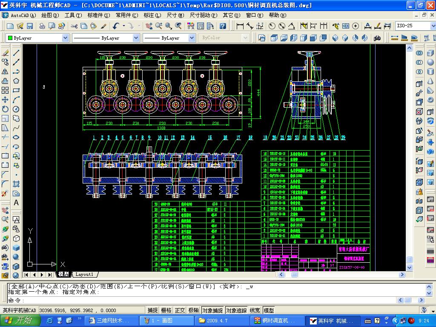The image size is (436, 327).
Task: Select the Multiline Text A tool
Action: (16, 203)
